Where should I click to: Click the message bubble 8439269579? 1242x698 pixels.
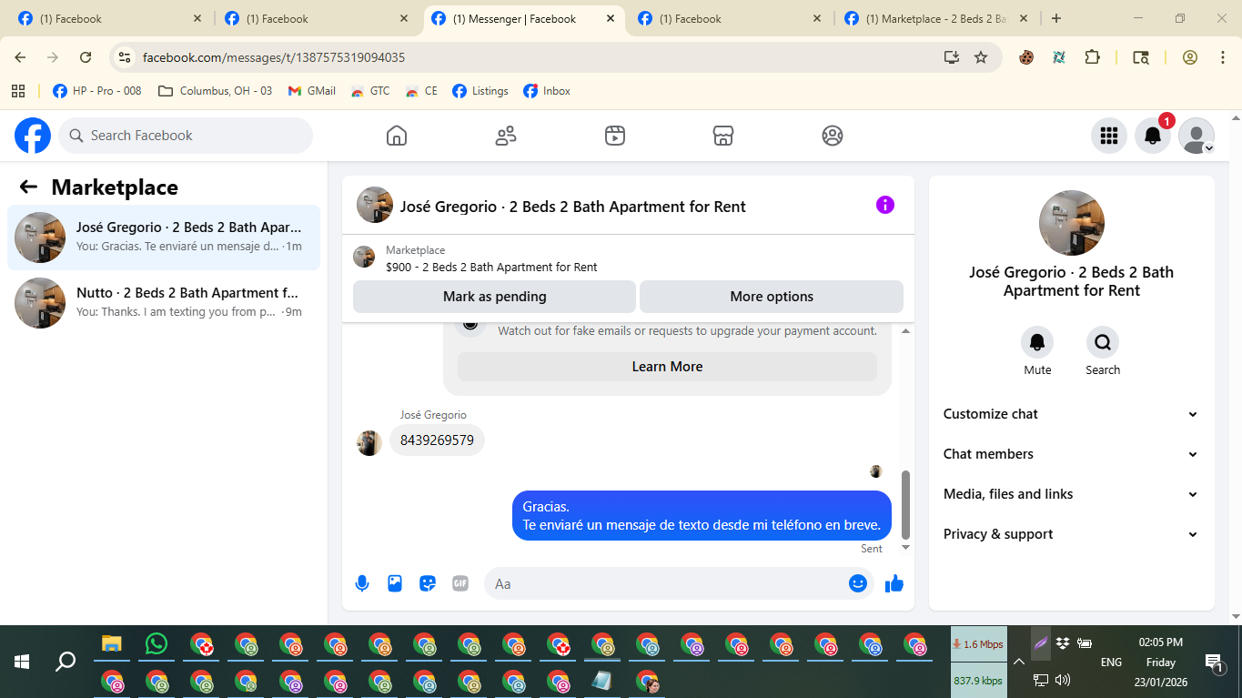tap(437, 440)
